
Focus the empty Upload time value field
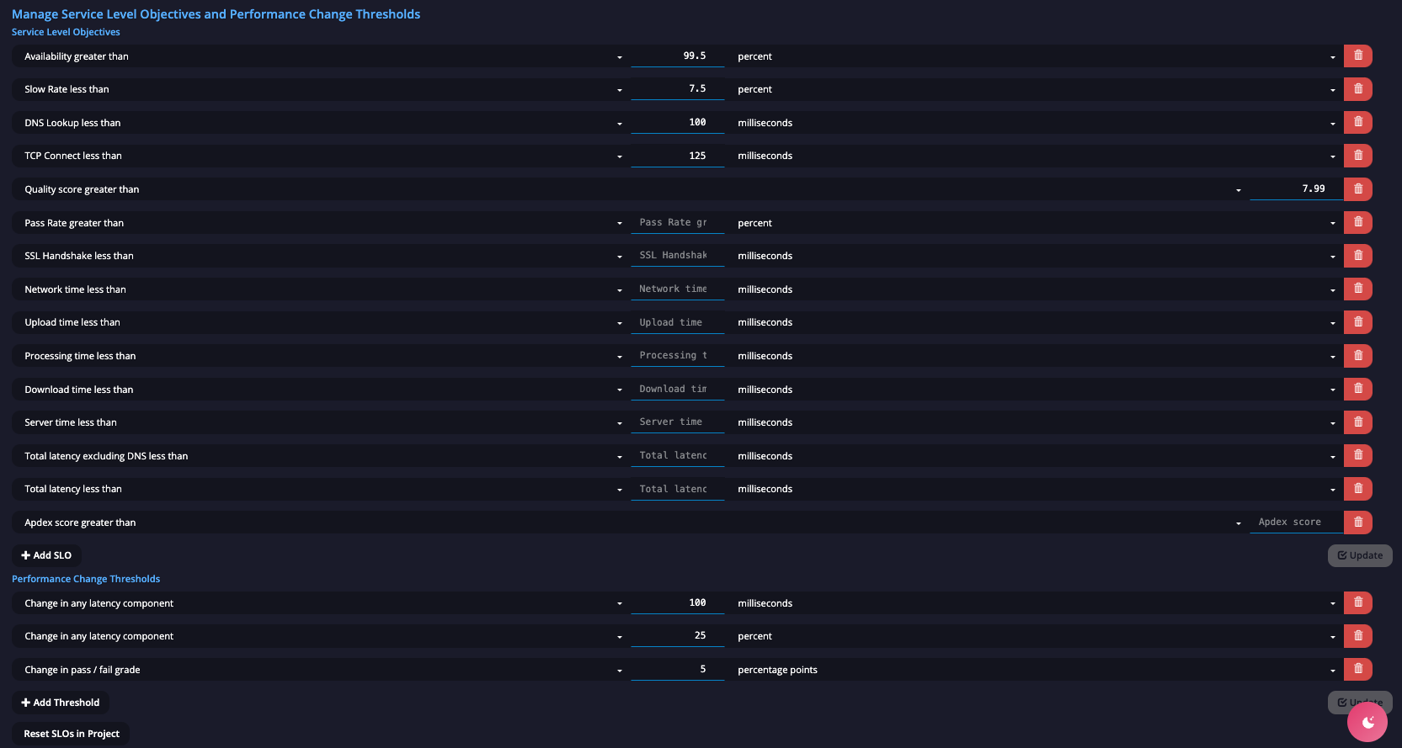677,322
